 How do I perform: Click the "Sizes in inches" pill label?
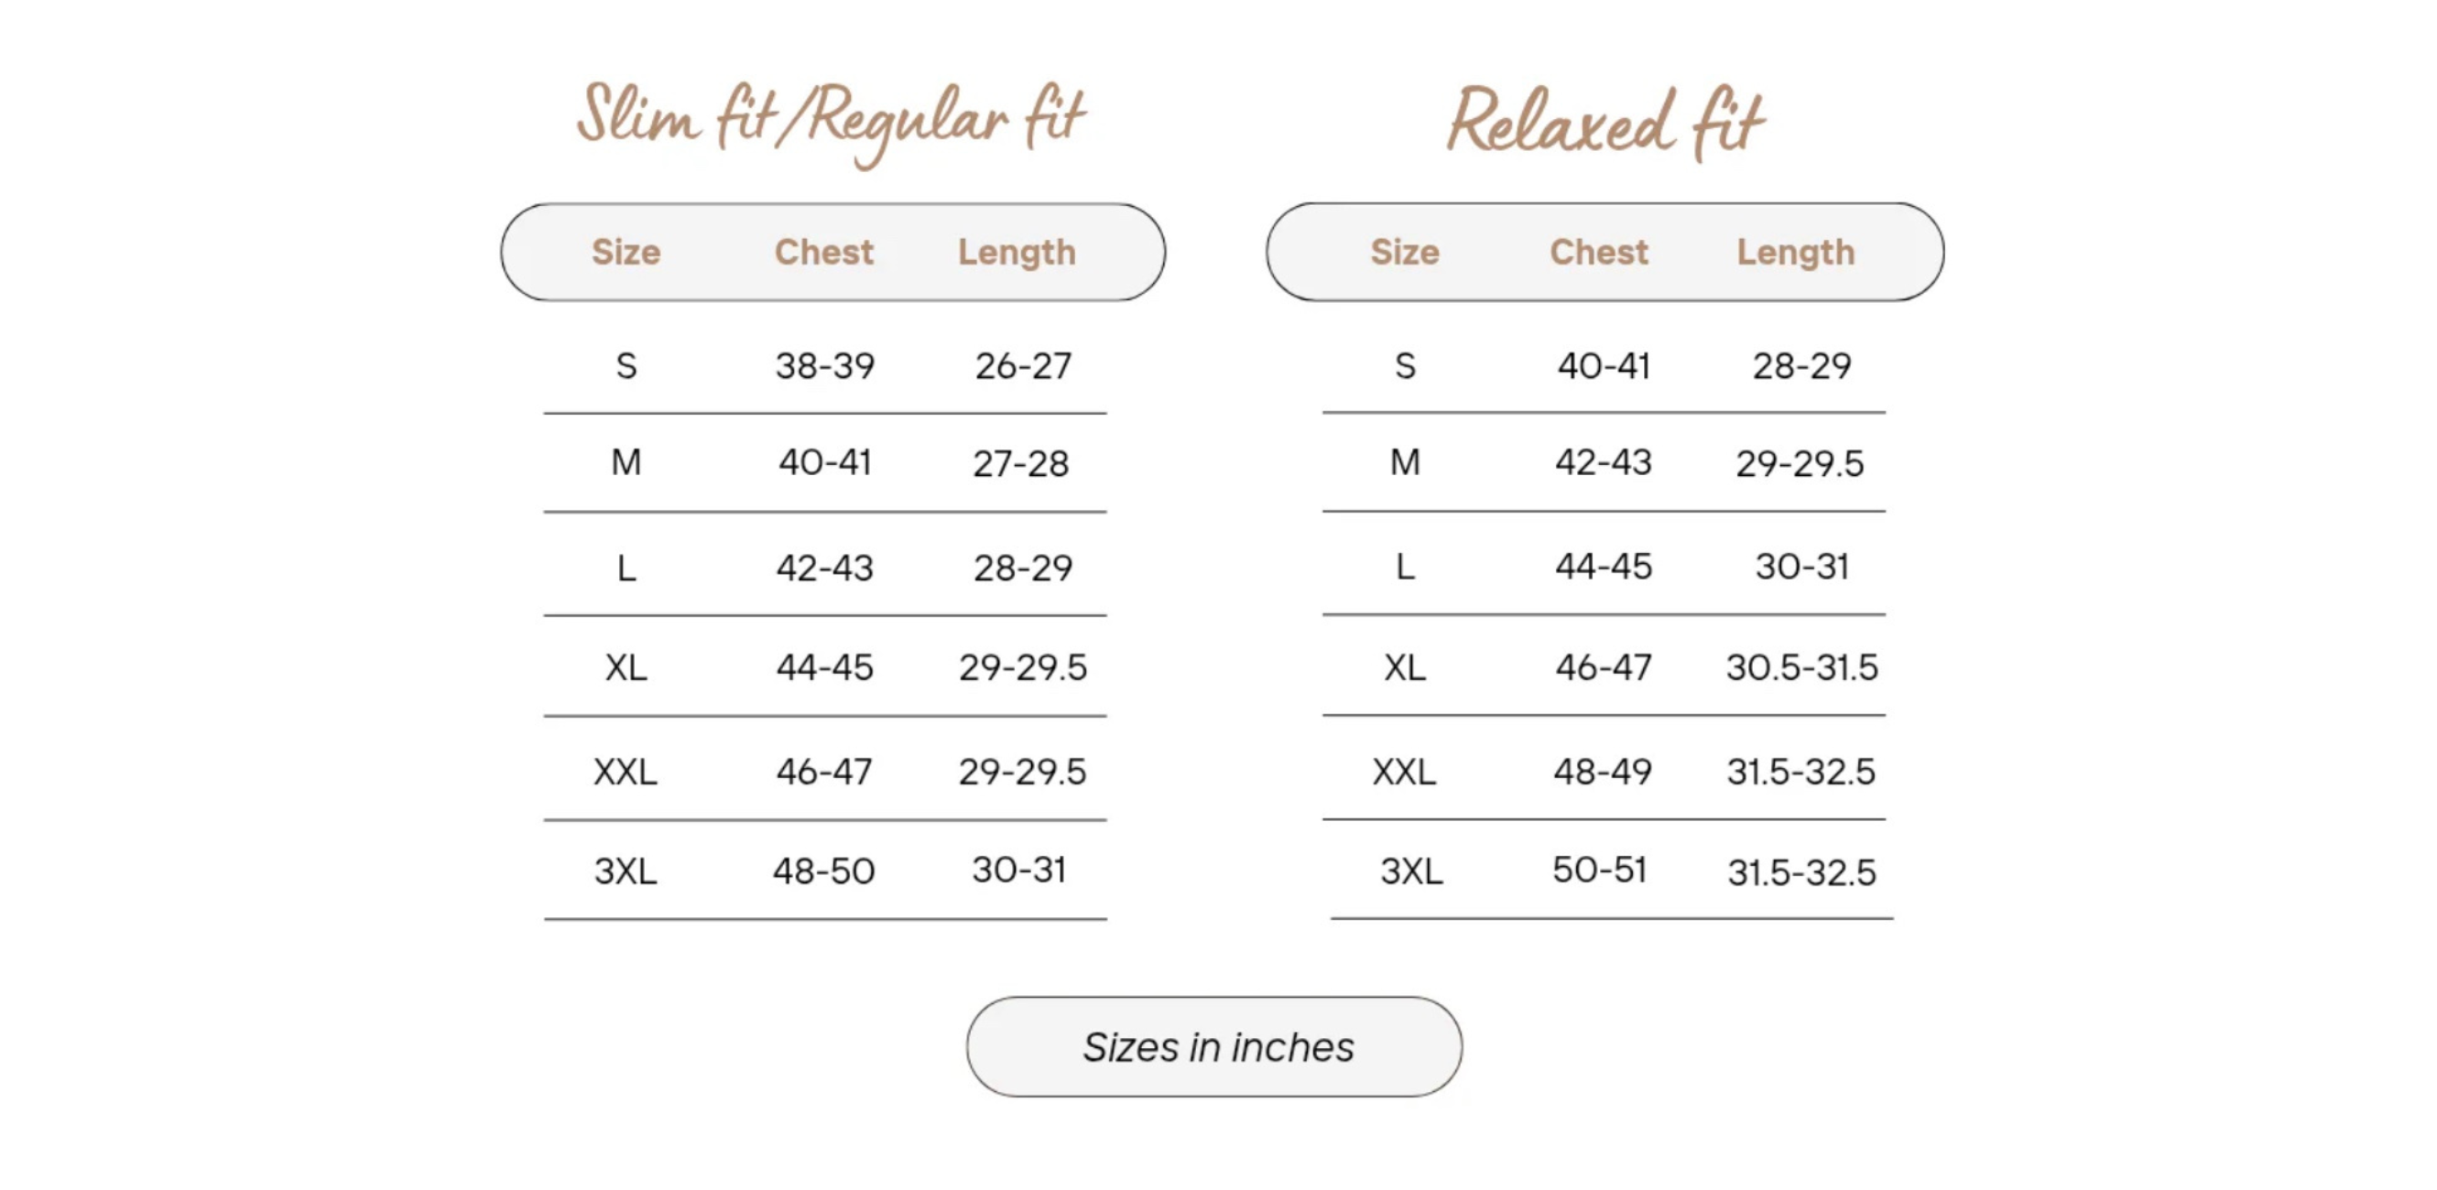pos(1217,1047)
